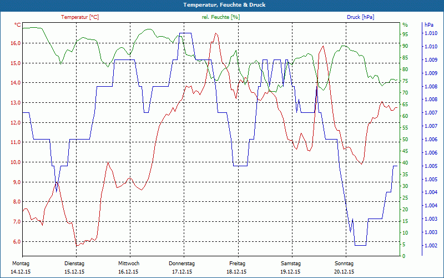The image size is (444, 278).
Task: Select the '25' humidity axis value
Action: pyautogui.click(x=405, y=198)
